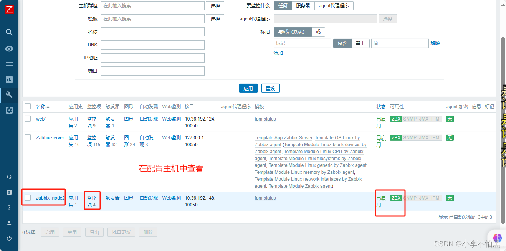The height and width of the screenshot is (251, 506).
Task: Click the ZBX availability badge for zabbix_node2
Action: 396,198
